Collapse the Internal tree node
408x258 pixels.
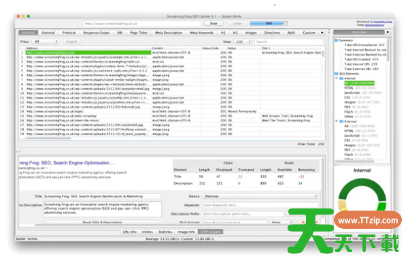point(337,79)
